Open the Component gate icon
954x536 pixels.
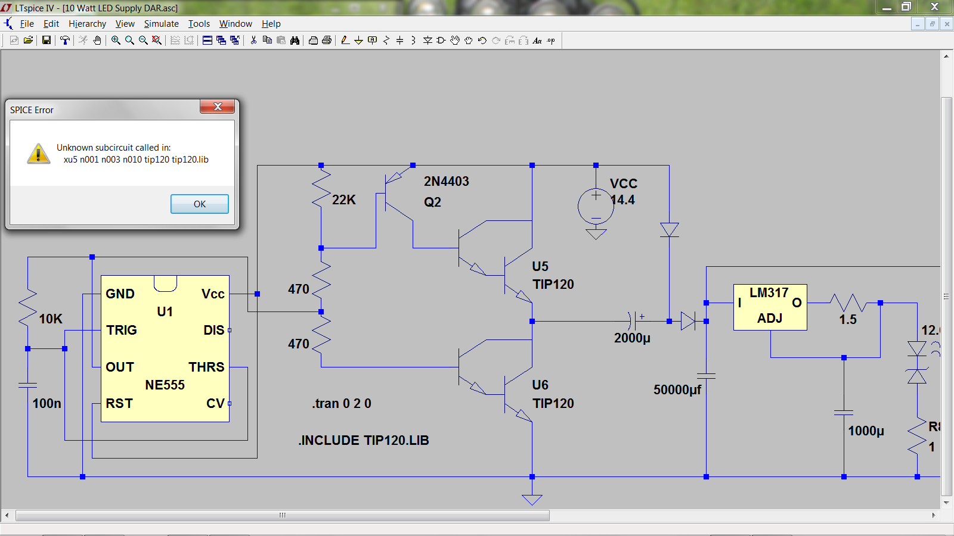click(441, 40)
